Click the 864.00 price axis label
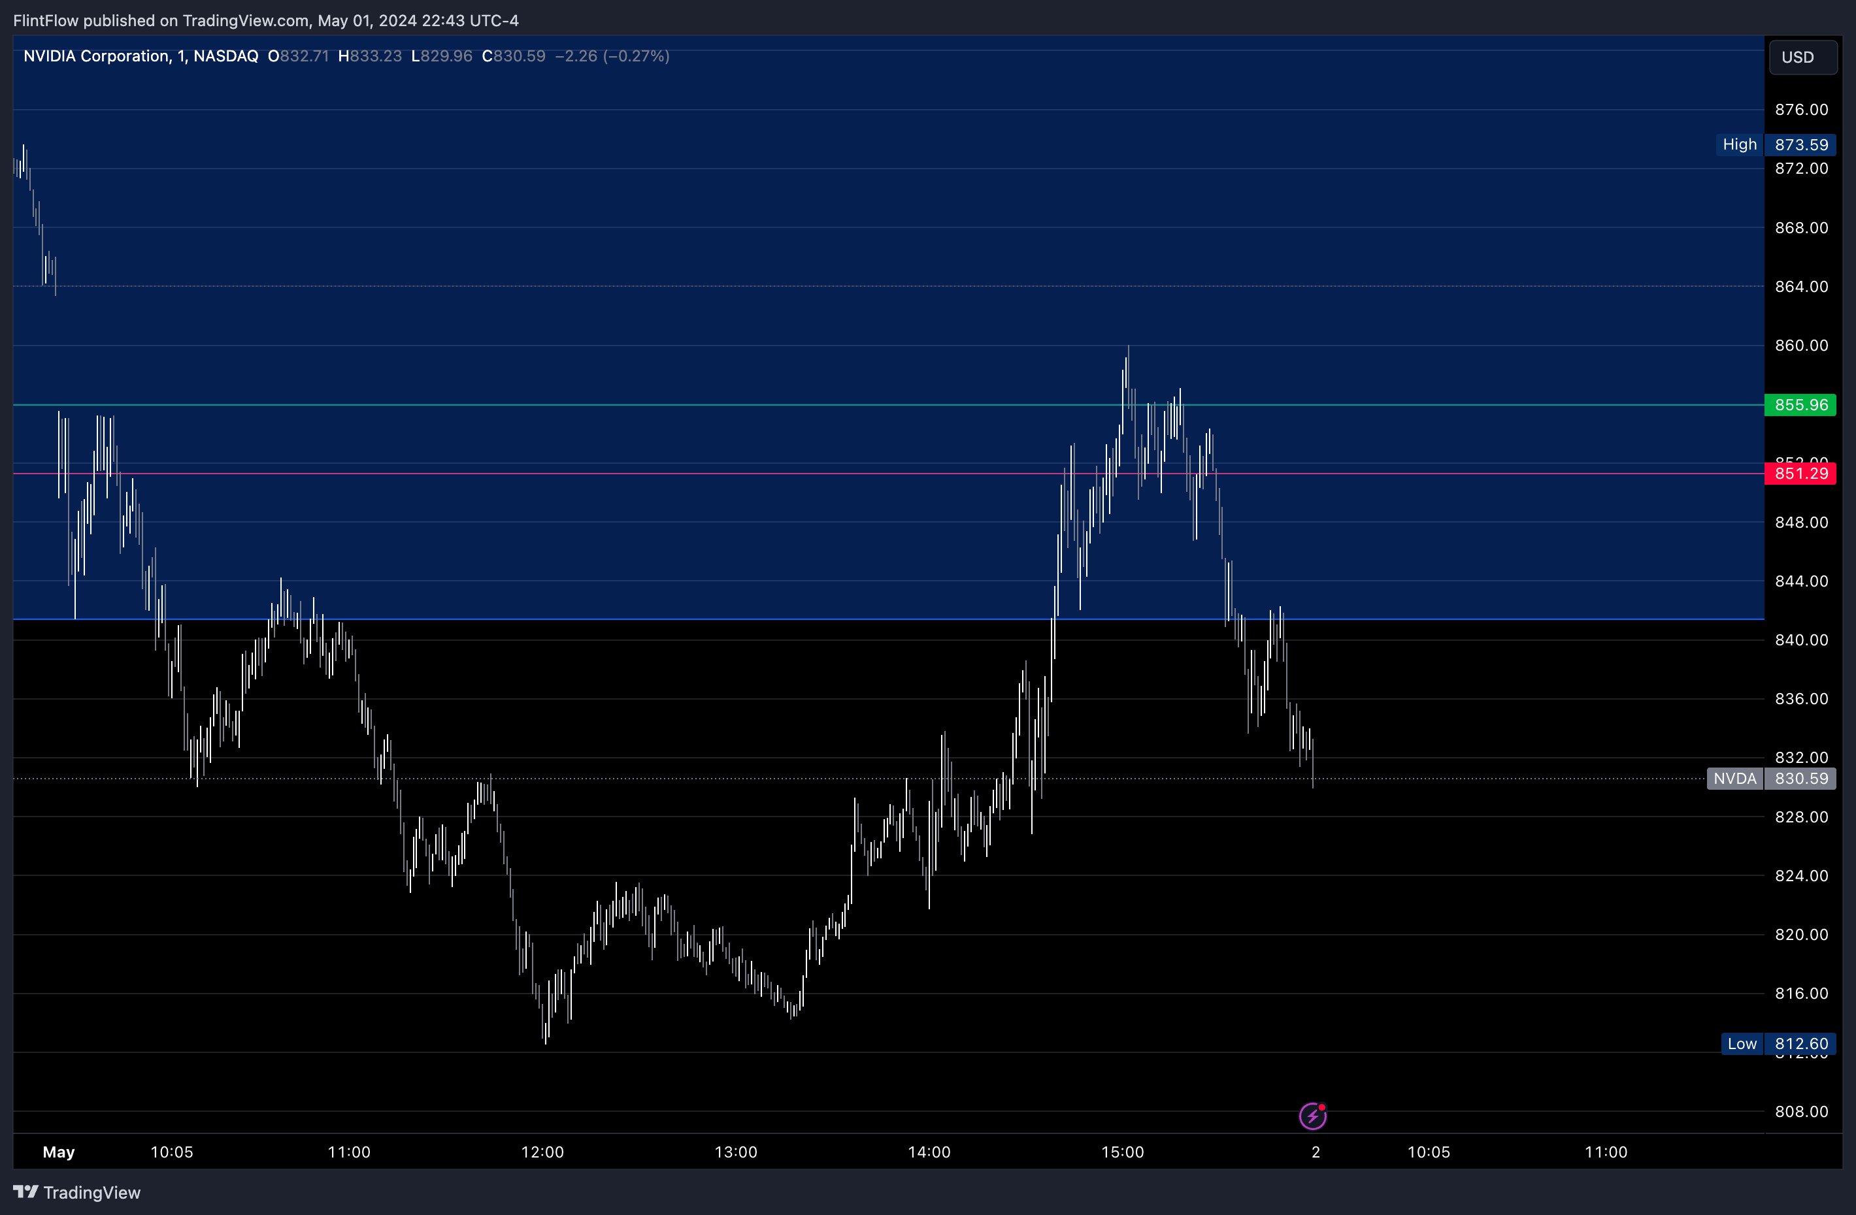 click(x=1801, y=286)
